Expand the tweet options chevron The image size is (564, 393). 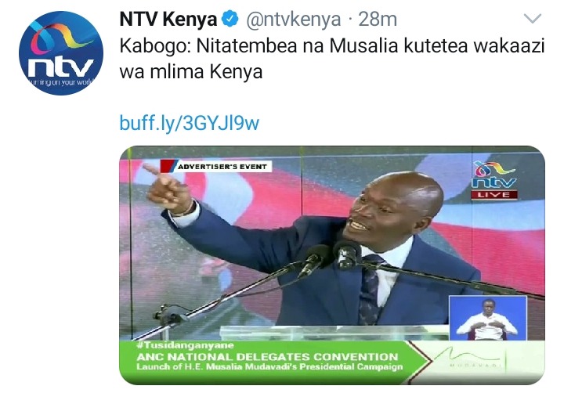coord(533,18)
